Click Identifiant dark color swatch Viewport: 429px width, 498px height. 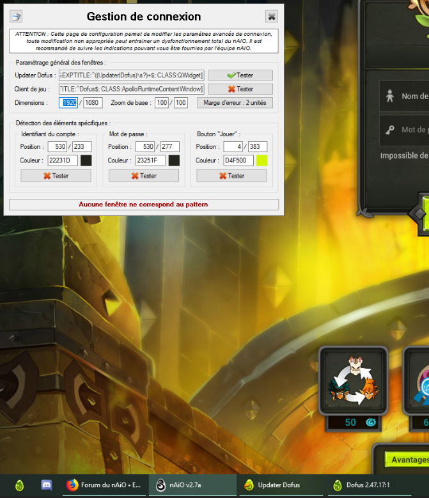(86, 160)
